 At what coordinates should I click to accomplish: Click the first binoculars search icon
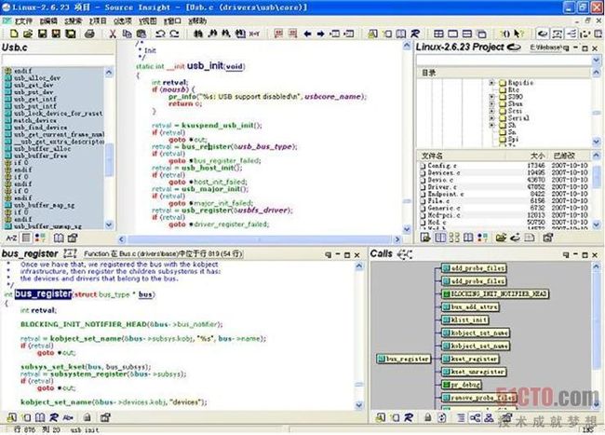(x=198, y=34)
